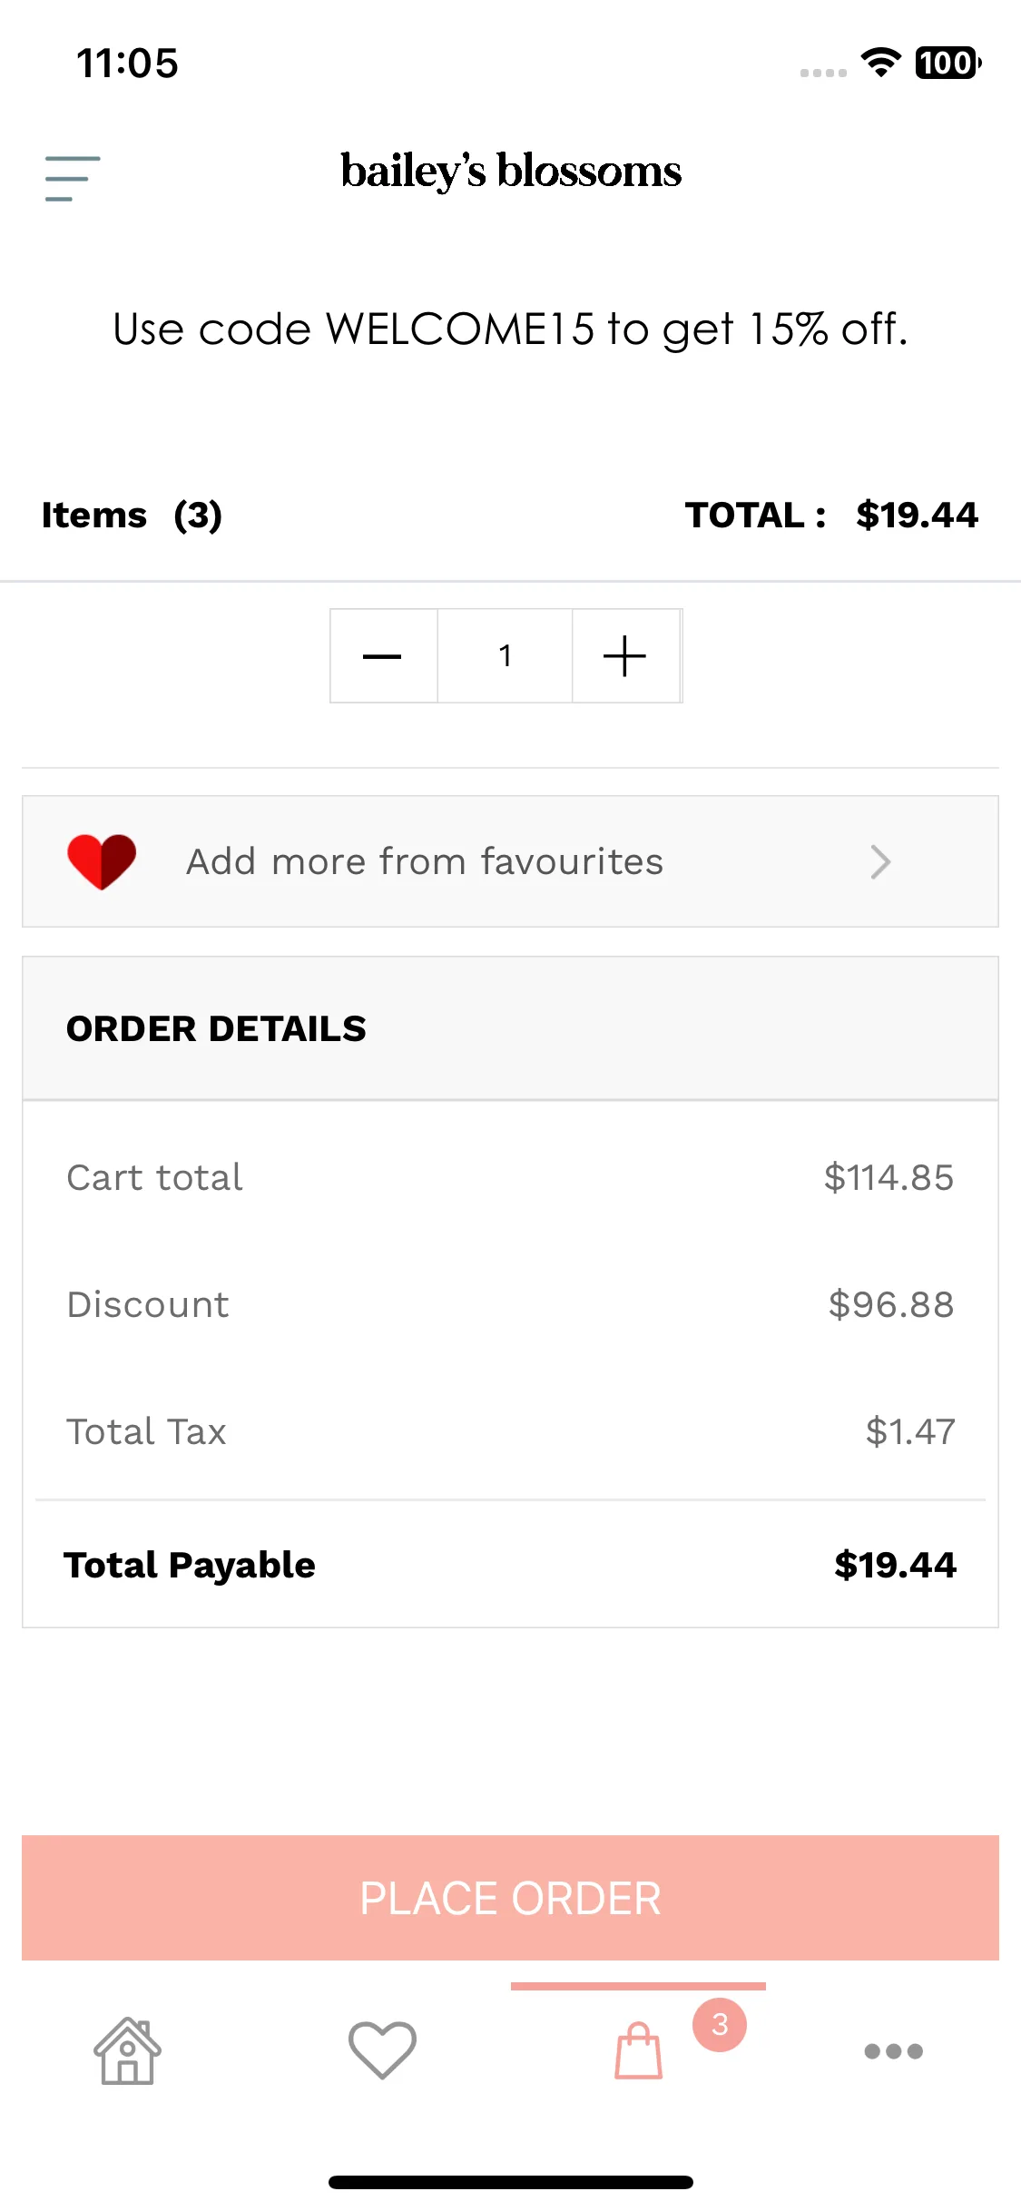Tap the chevron next to favourites
The height and width of the screenshot is (2211, 1021).
point(879,861)
